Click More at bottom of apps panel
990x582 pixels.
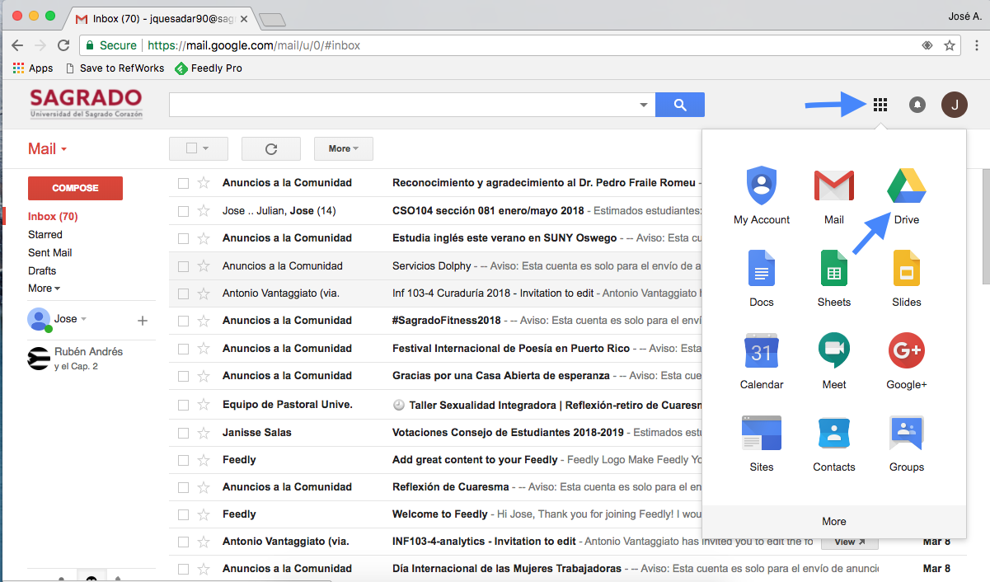pyautogui.click(x=833, y=521)
